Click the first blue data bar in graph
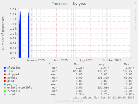 point(20,37)
